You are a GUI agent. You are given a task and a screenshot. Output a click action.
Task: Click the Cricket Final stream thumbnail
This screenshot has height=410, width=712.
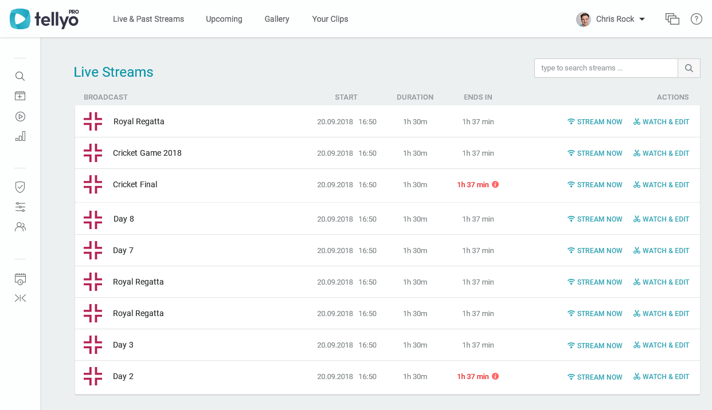[93, 184]
